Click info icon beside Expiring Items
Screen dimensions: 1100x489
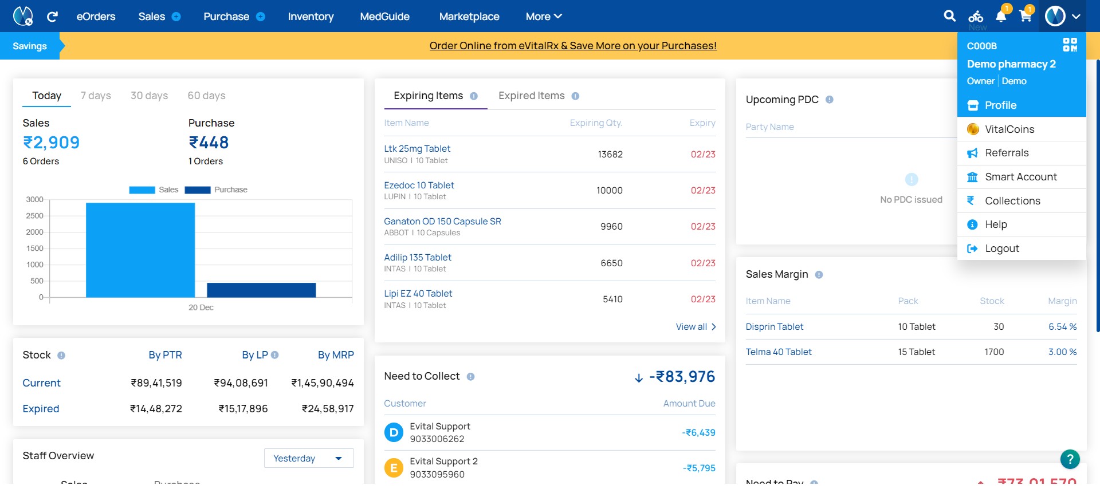pos(474,96)
